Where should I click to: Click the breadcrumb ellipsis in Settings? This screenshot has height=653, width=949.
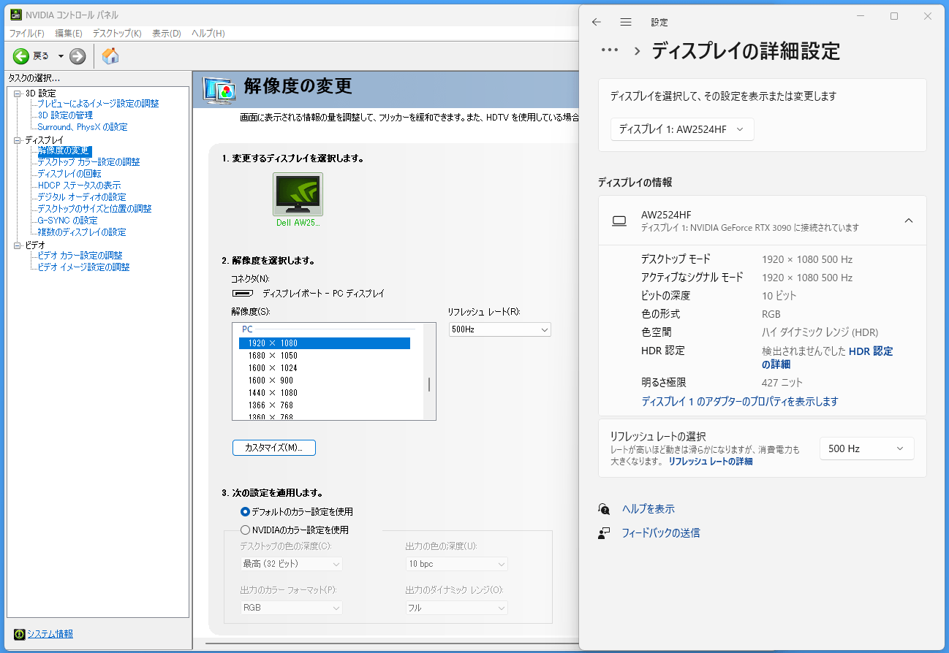point(610,50)
